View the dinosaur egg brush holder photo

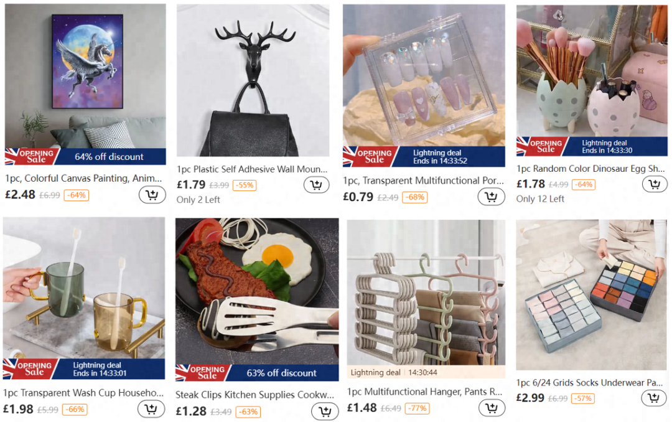pos(592,71)
